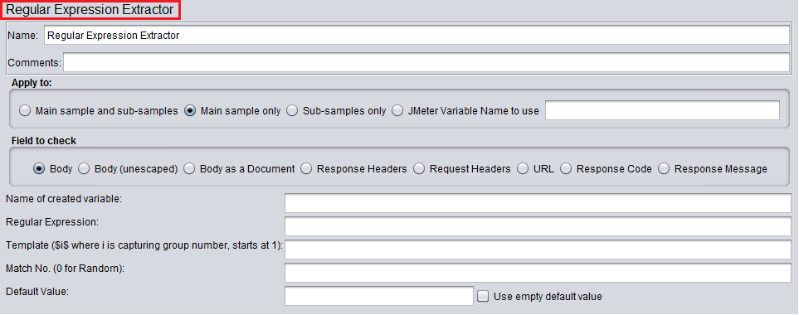This screenshot has height=315, width=799.
Task: Focus the Regular Expression input field
Action: [x=538, y=226]
